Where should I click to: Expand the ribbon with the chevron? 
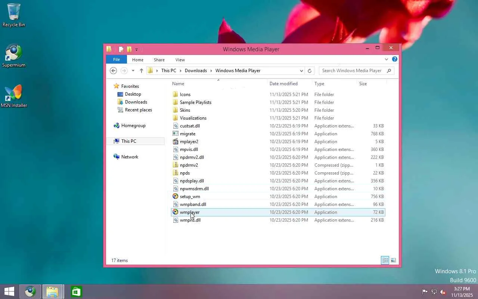387,59
